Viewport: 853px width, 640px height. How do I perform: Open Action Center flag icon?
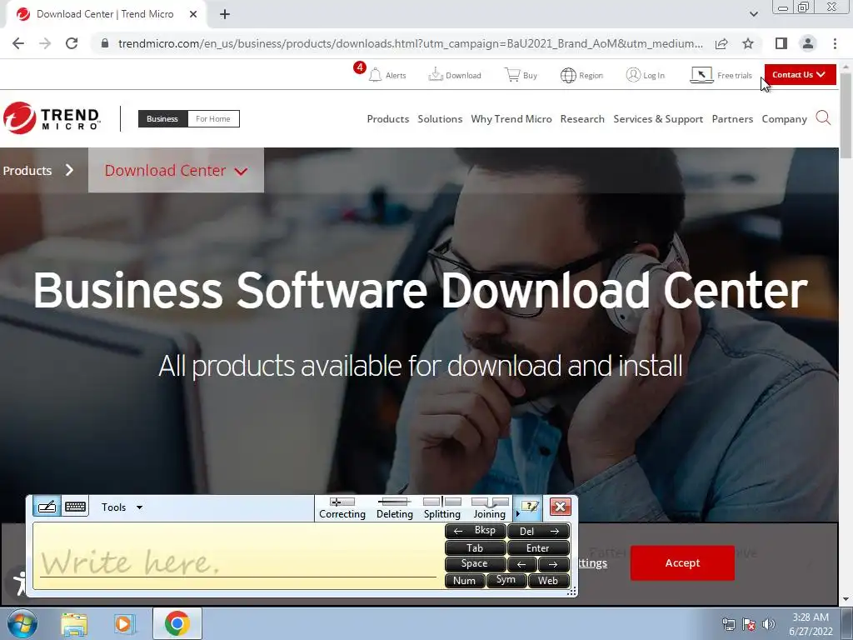(x=749, y=623)
